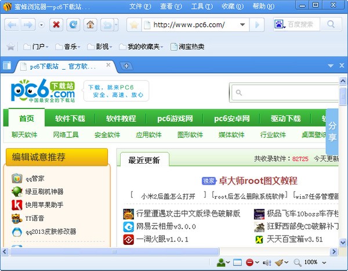Toggle the sidebar panel icon left of tabs
Image resolution: width=348 pixels, height=271 pixels.
[x=7, y=66]
